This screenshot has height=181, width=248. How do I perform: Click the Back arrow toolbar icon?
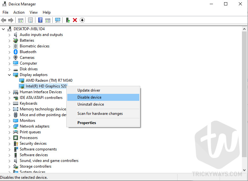coord(4,20)
